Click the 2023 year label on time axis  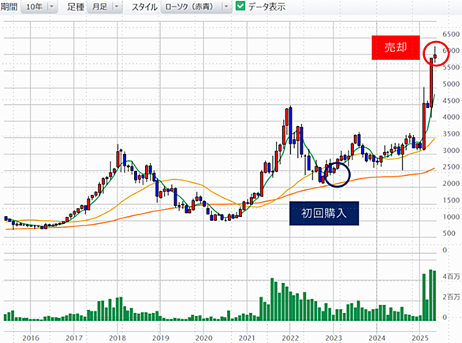tap(333, 337)
